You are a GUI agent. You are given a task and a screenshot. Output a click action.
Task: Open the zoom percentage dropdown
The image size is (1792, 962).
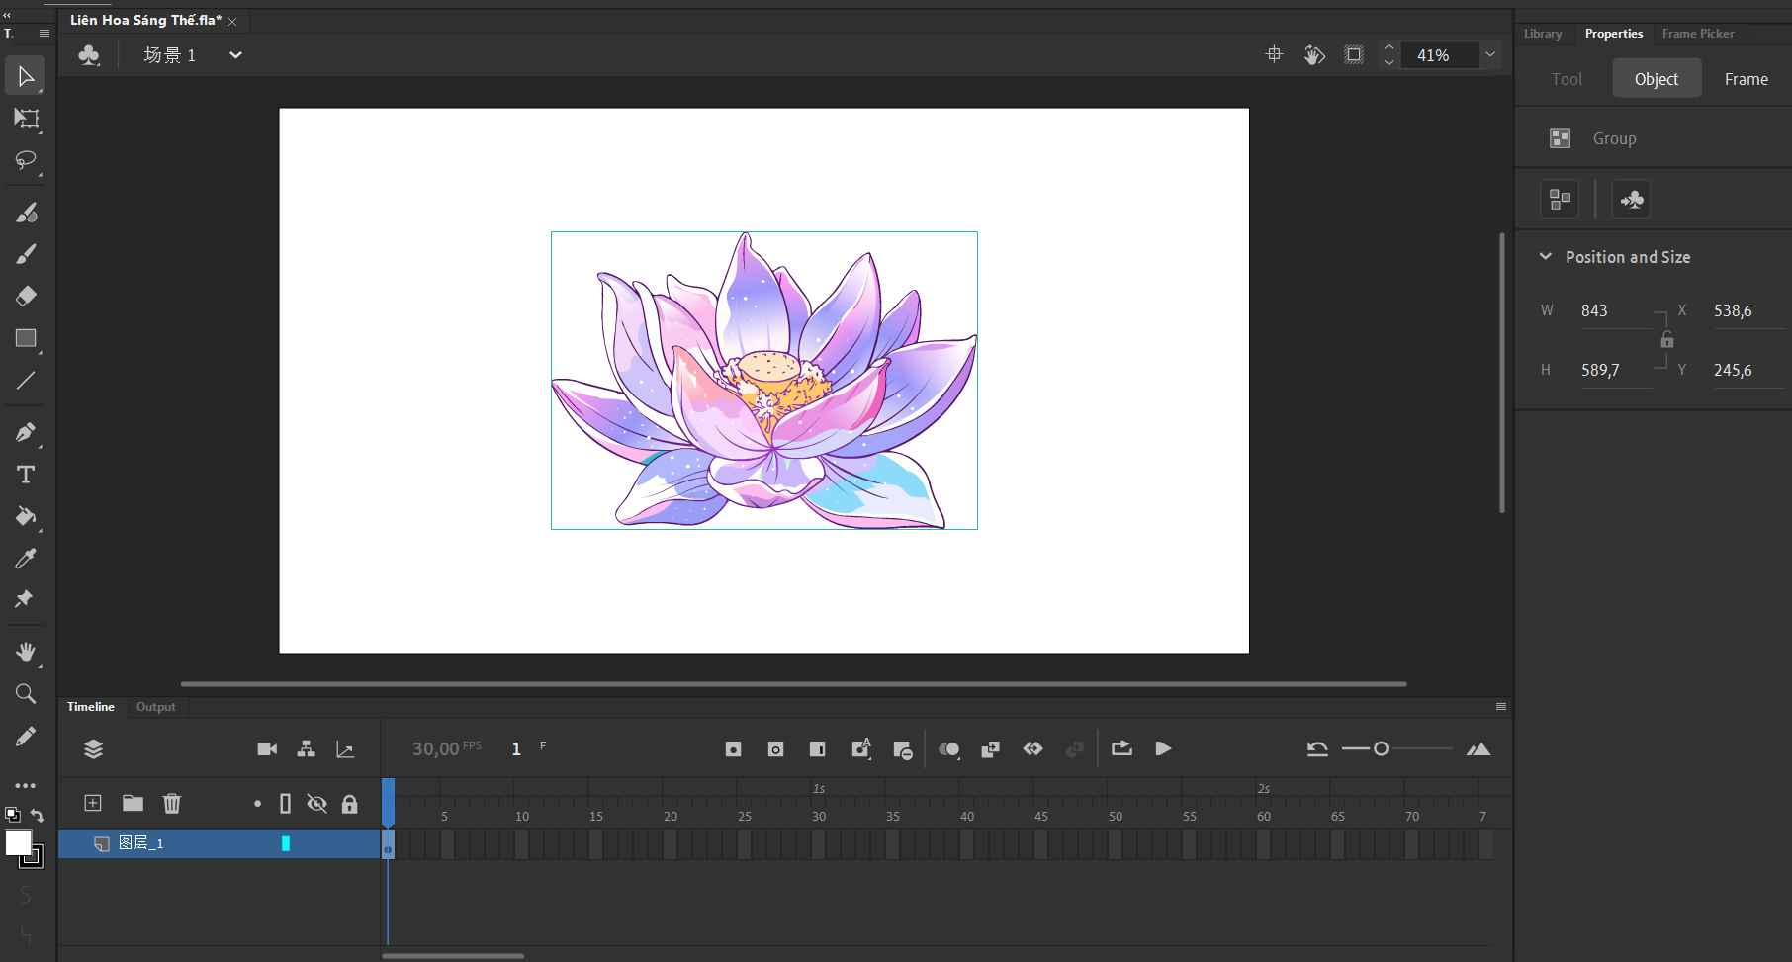click(x=1490, y=55)
